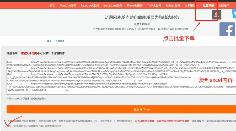Open Youtube服务 in the navigation bar

(x=68, y=6)
